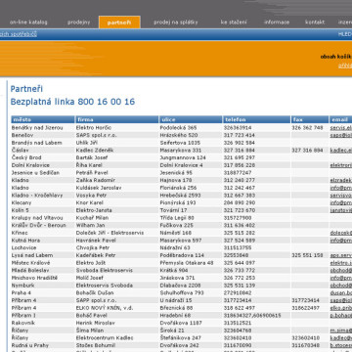
Task: Click firm Vosyka Petr
Action: (91, 196)
